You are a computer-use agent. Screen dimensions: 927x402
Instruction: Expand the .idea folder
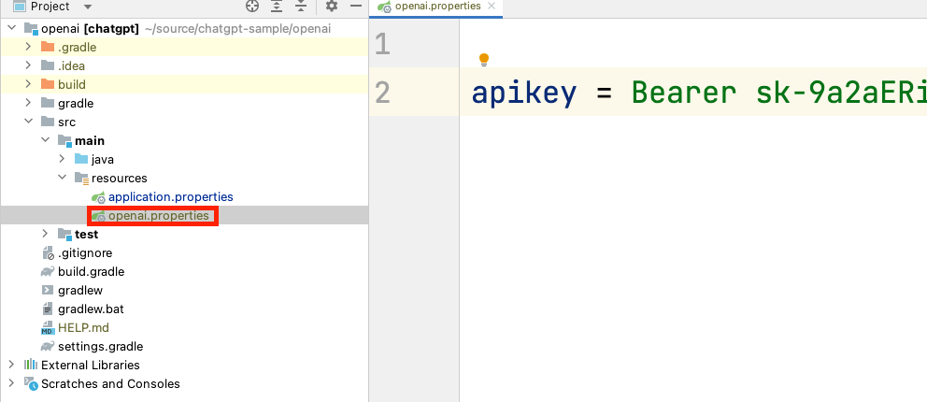28,65
